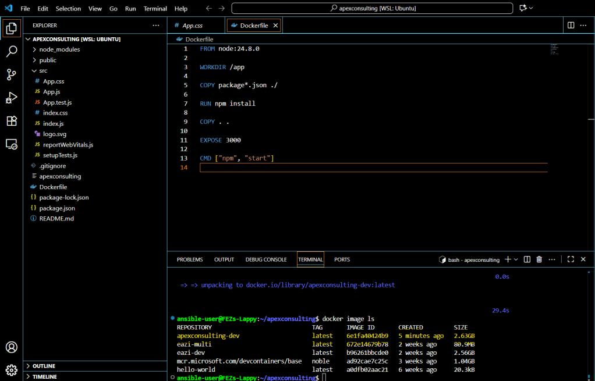The image size is (595, 381).
Task: Open the Accounts menu icon
Action: pyautogui.click(x=12, y=347)
